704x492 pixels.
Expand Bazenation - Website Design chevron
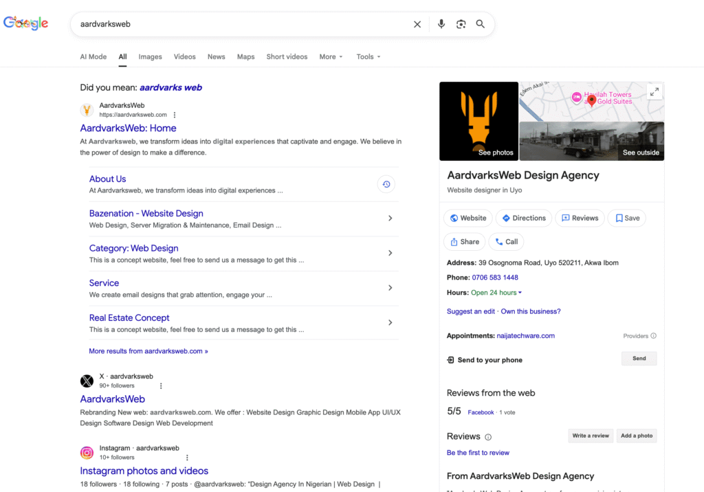tap(390, 219)
